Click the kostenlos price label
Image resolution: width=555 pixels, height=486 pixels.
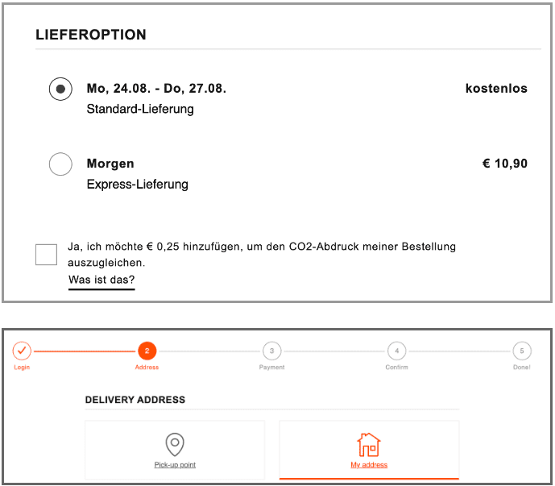496,88
